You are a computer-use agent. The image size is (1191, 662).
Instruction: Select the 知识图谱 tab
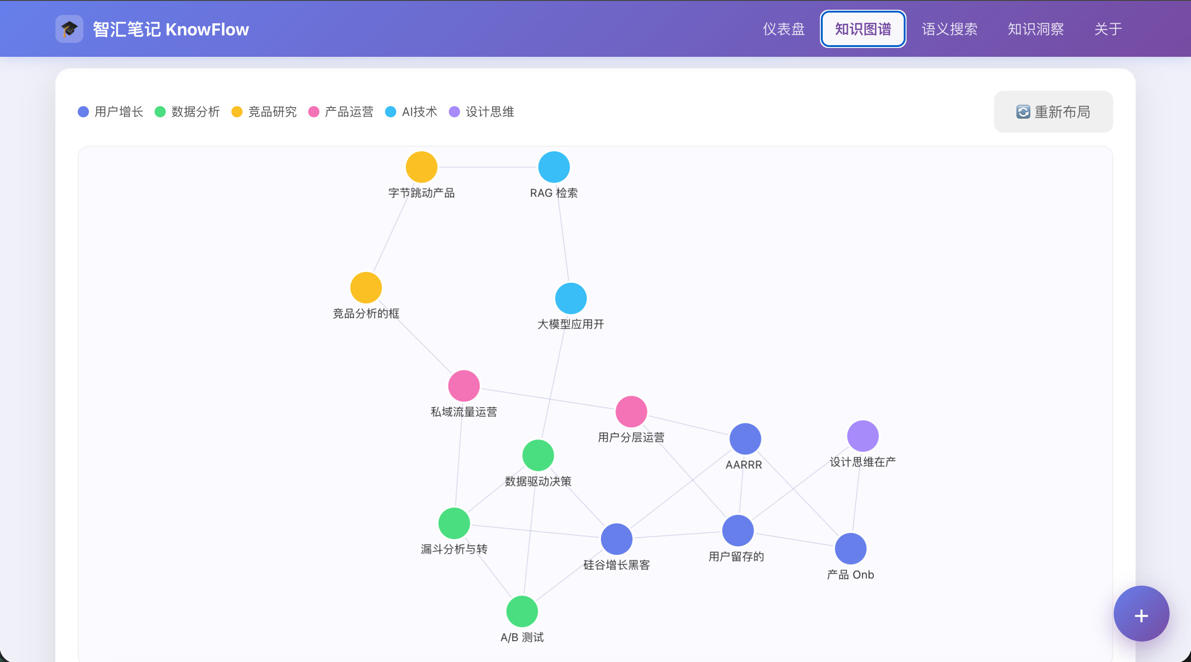[863, 29]
